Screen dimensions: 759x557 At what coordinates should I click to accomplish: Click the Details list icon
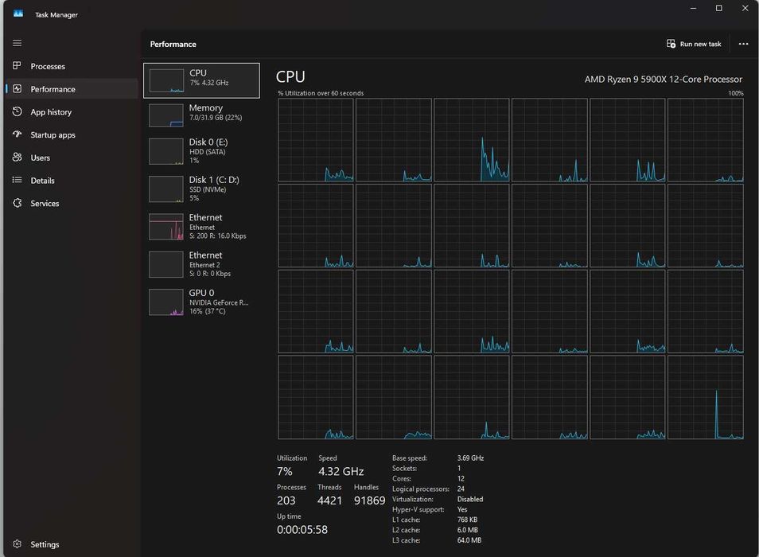click(x=17, y=180)
